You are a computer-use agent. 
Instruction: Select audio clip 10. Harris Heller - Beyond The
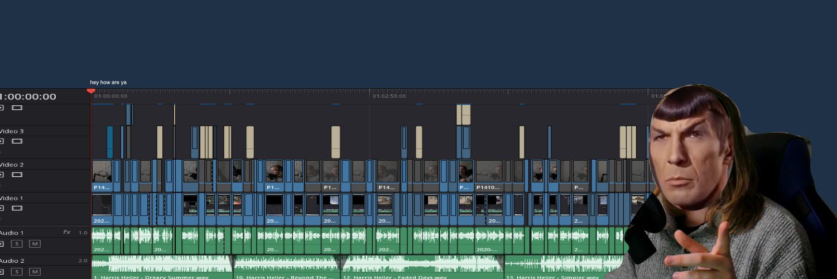click(x=287, y=267)
